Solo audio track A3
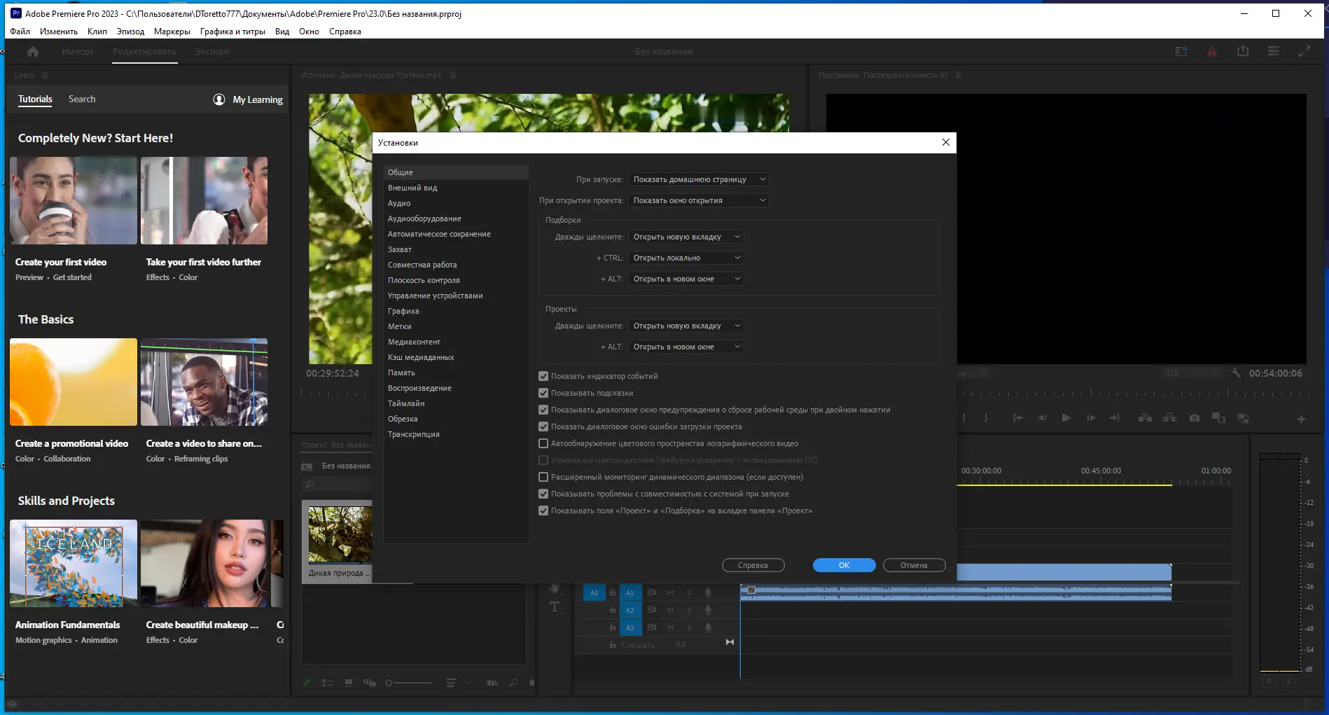 click(x=689, y=627)
